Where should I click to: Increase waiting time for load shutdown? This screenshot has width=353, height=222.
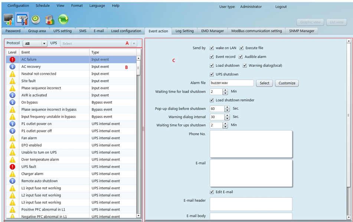[225, 90]
